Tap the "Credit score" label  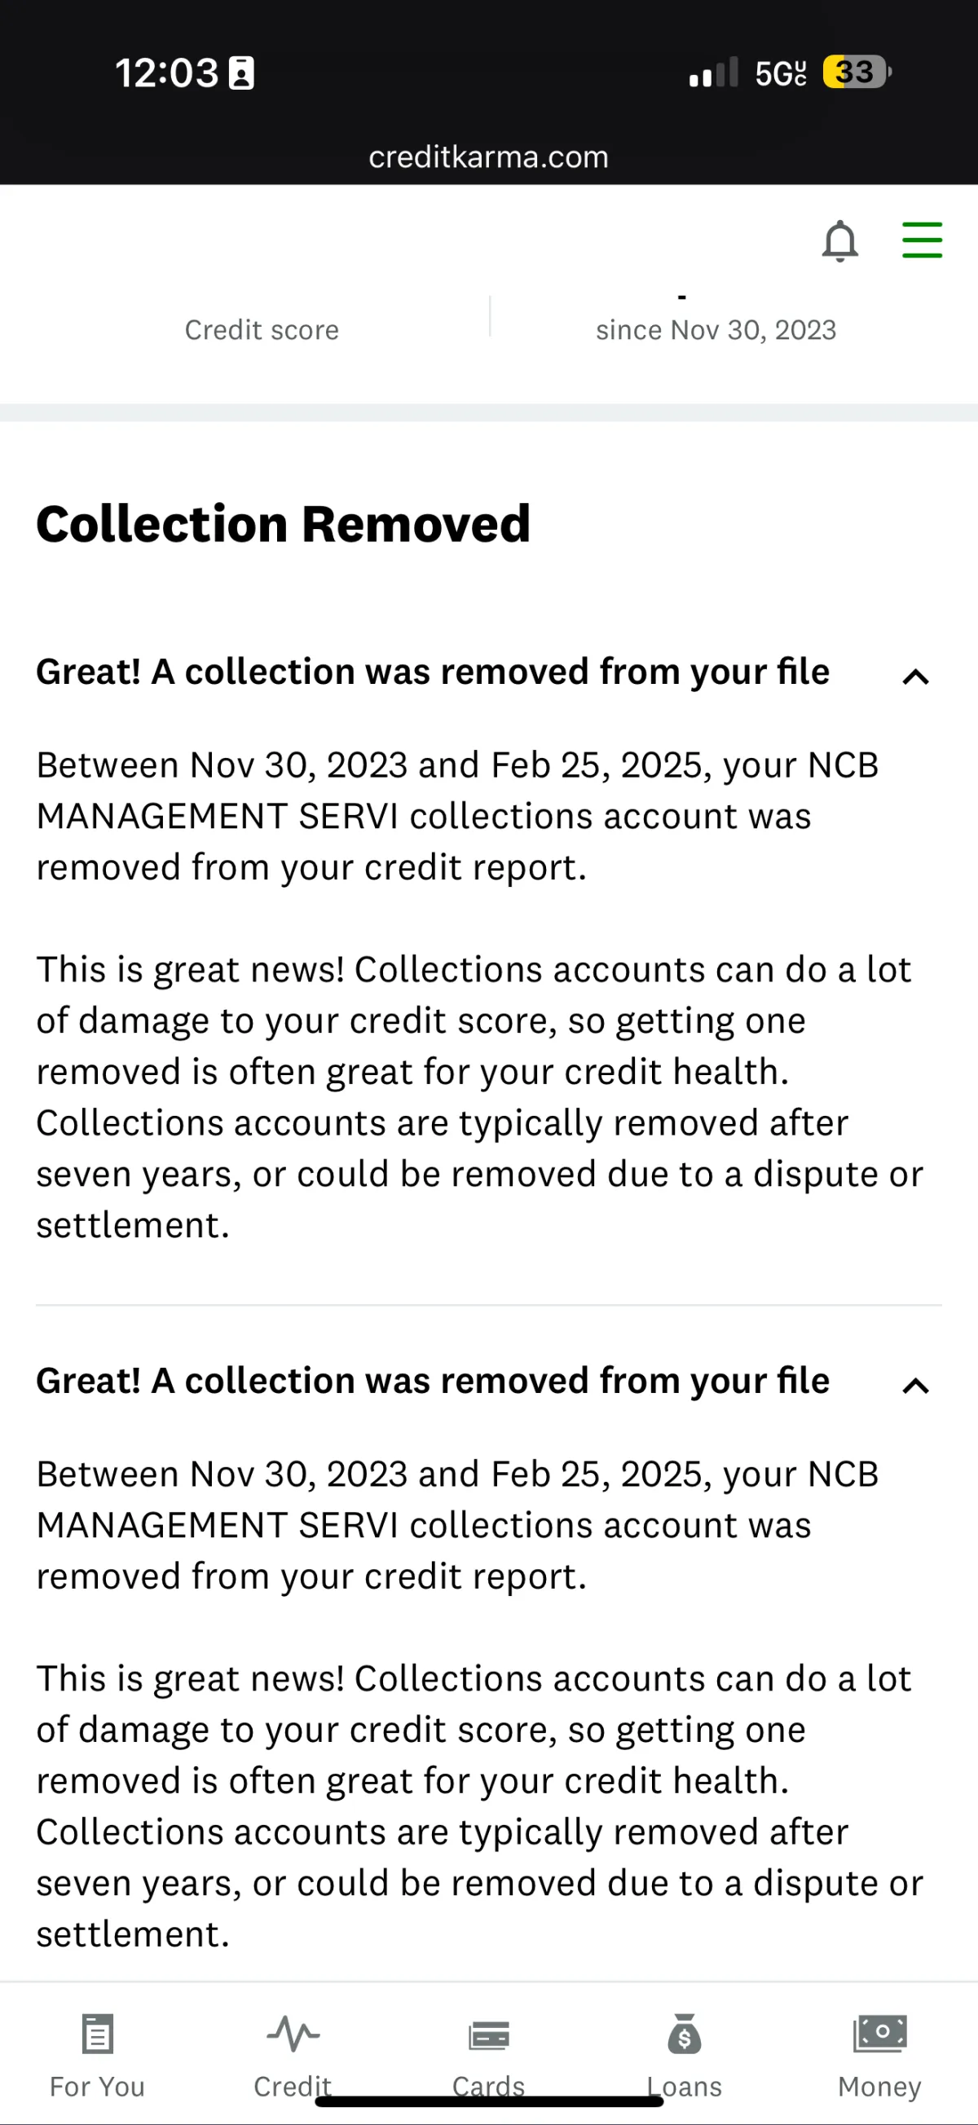coord(262,330)
